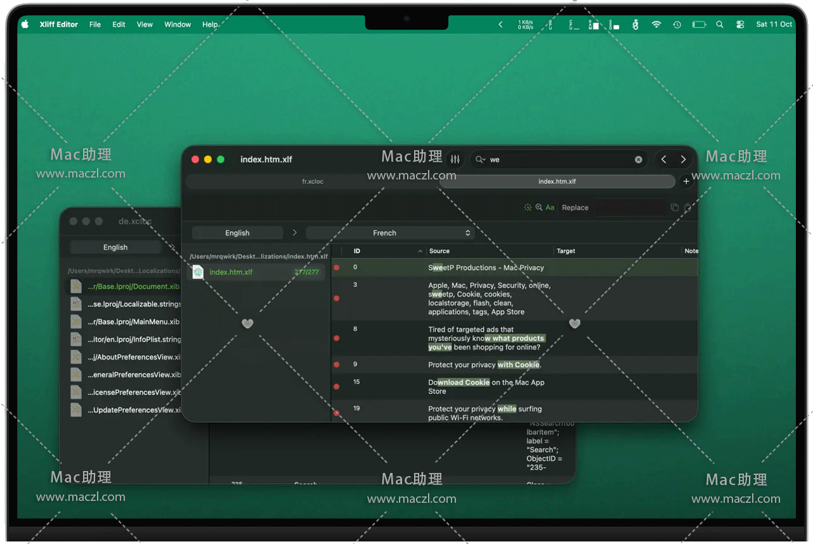813x544 pixels.
Task: Click the English source language button
Action: tap(237, 233)
